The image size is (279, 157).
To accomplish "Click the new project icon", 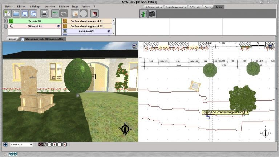I will coord(7,13).
